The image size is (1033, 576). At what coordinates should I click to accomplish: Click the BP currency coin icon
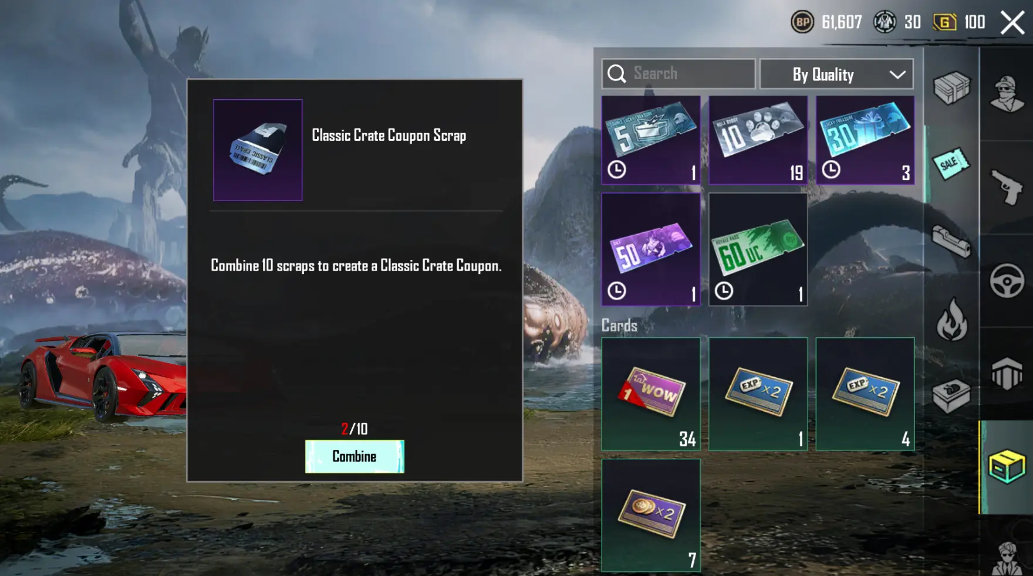click(802, 22)
